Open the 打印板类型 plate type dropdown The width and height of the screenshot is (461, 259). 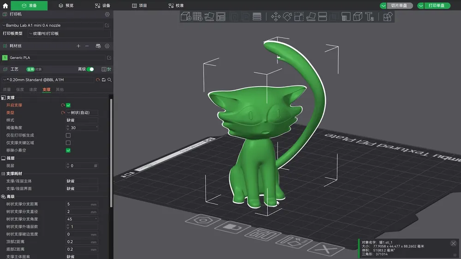(x=70, y=34)
